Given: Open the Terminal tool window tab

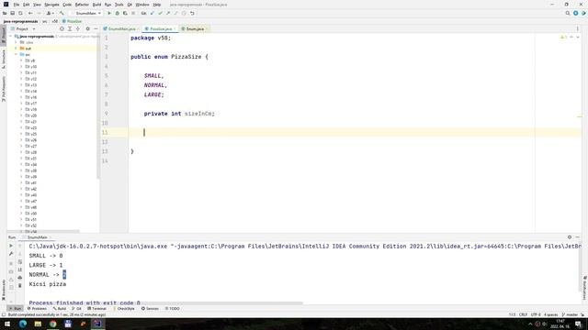Looking at the screenshot, I should coord(96,309).
